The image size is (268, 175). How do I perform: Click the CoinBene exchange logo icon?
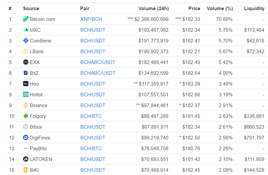tap(26, 40)
